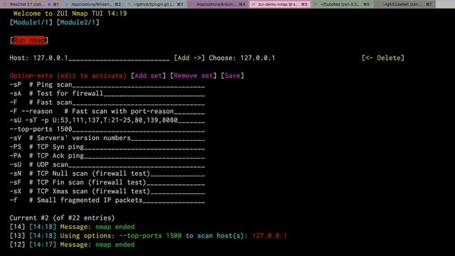The width and height of the screenshot is (455, 256).
Task: Click the Add set button
Action: [x=149, y=76]
